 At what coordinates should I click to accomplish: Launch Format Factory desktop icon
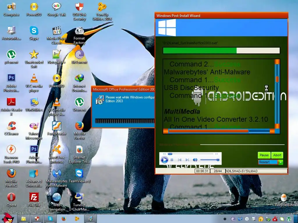(x=79, y=35)
